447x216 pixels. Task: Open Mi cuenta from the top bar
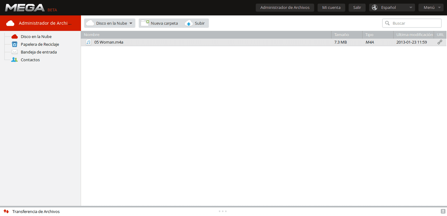coord(331,8)
